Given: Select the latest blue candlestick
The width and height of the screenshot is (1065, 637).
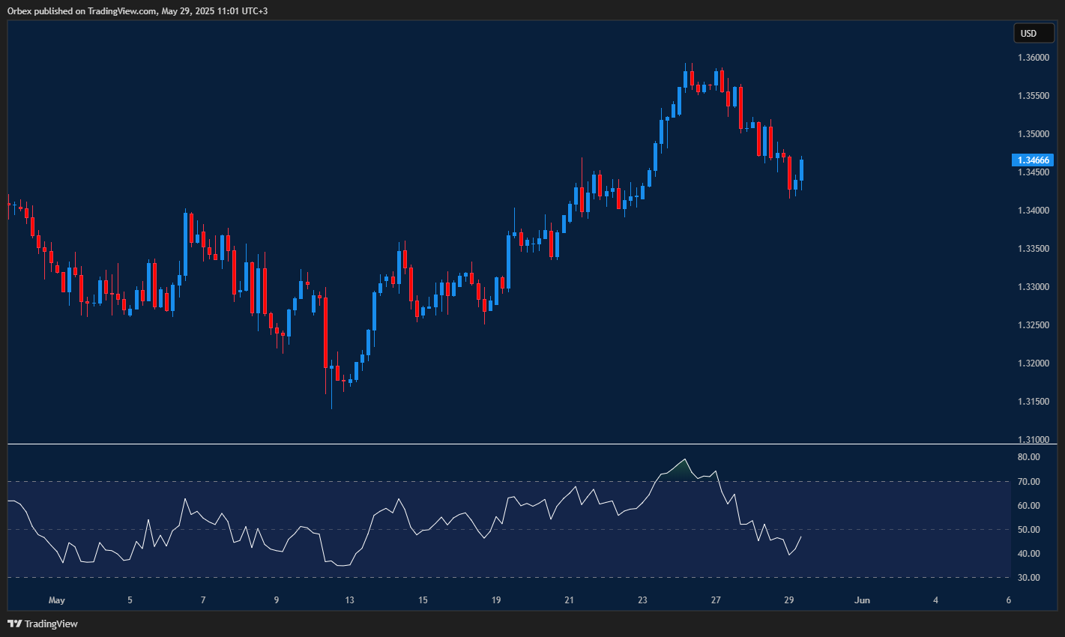Looking at the screenshot, I should pyautogui.click(x=800, y=169).
